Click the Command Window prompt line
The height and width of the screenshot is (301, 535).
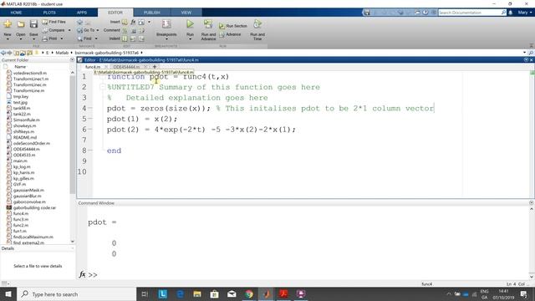(x=307, y=274)
